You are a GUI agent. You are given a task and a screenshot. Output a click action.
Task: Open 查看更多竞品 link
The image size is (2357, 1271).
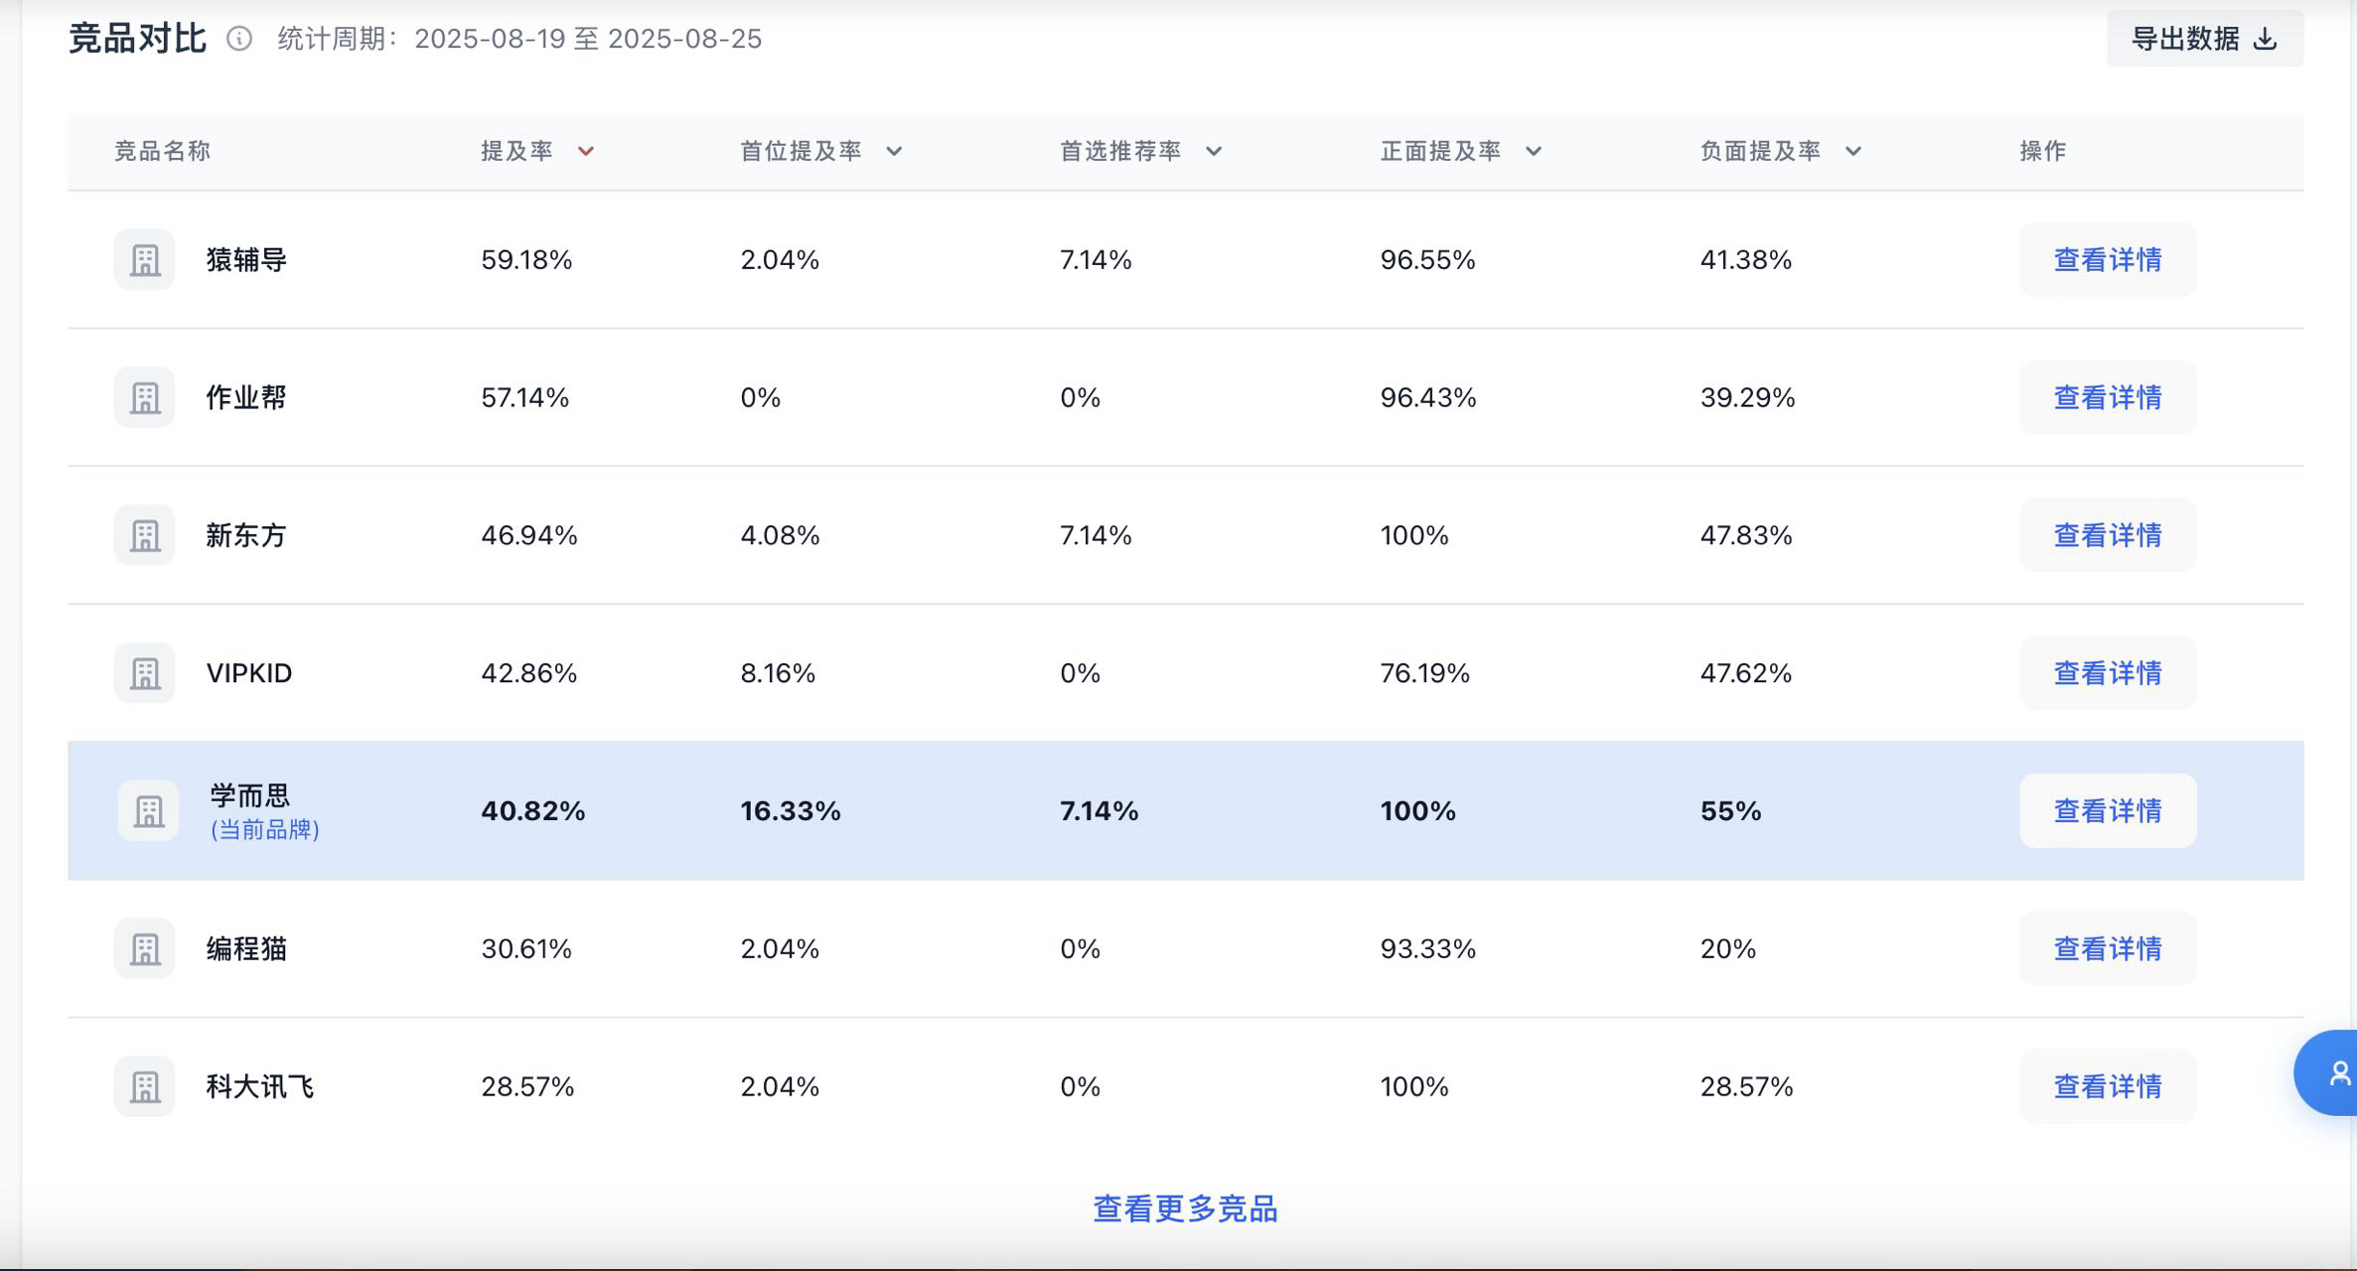1185,1208
